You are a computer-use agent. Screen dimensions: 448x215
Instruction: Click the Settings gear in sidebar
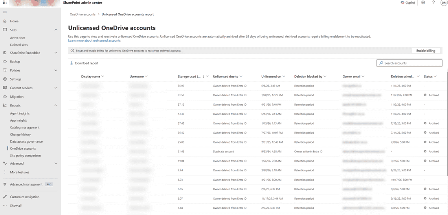tap(5, 79)
